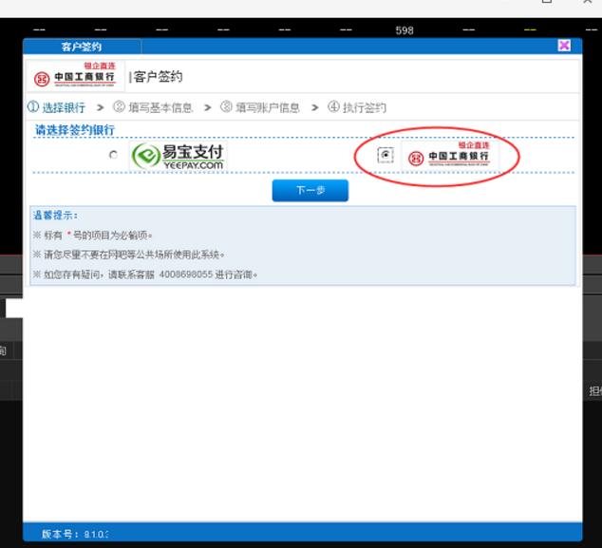
Task: Click the 请选择签约银行 heading
Action: (x=75, y=130)
